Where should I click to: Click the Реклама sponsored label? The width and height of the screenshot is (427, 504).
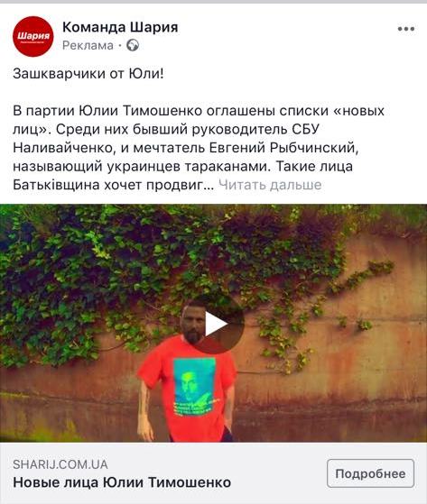point(88,45)
